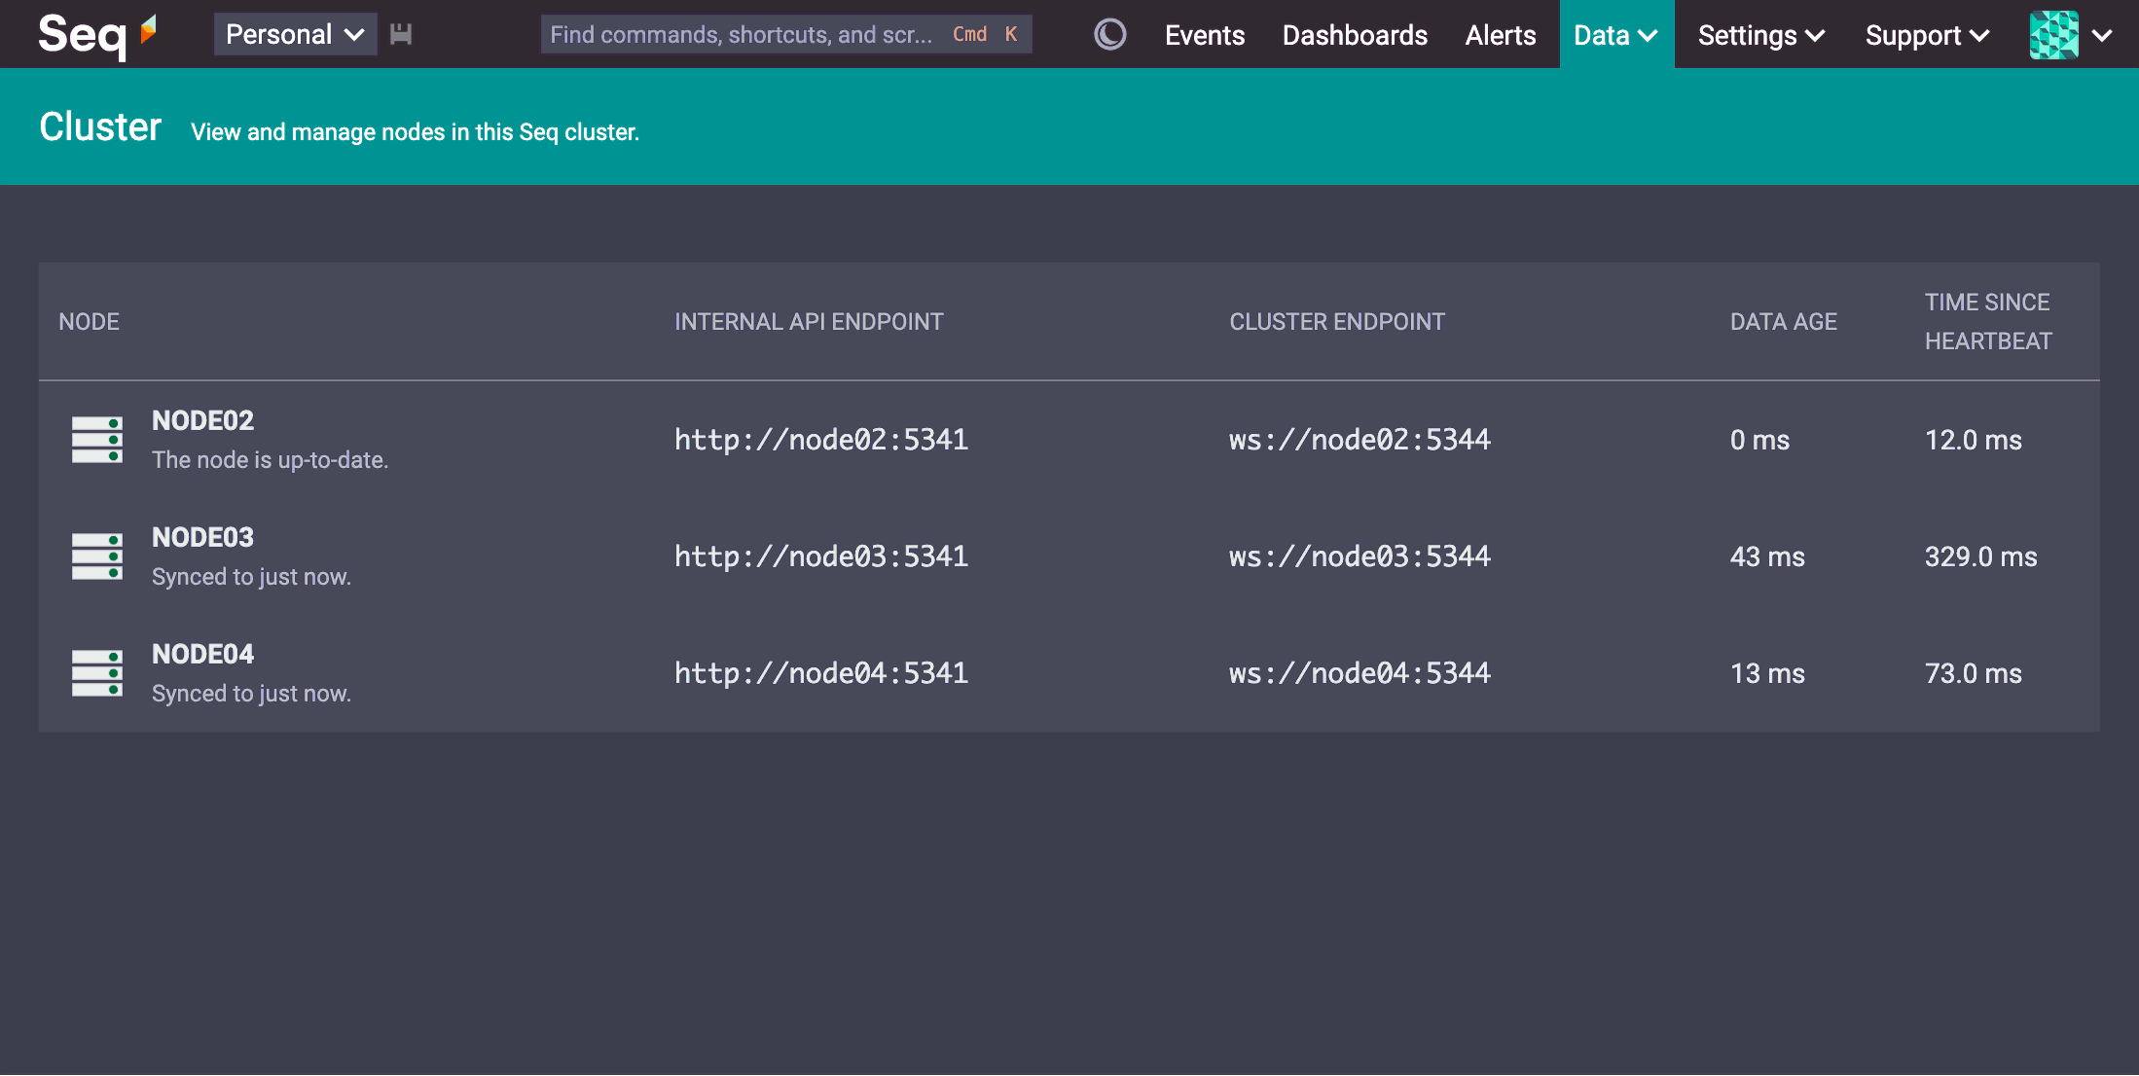
Task: Expand the Support menu
Action: pyautogui.click(x=1927, y=35)
